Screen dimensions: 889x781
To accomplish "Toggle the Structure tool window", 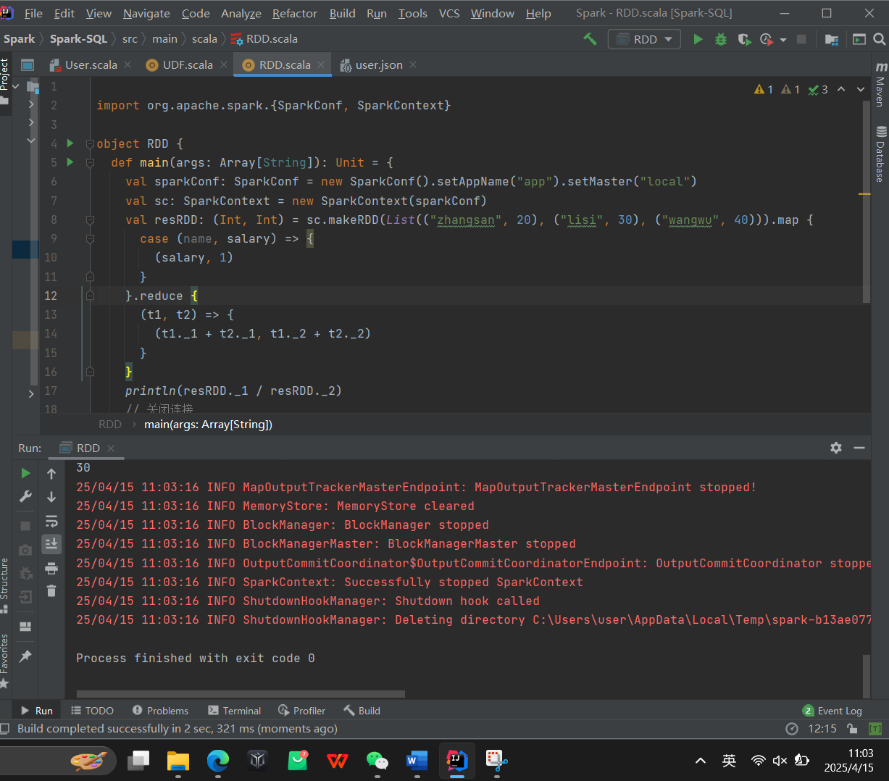I will coord(5,585).
